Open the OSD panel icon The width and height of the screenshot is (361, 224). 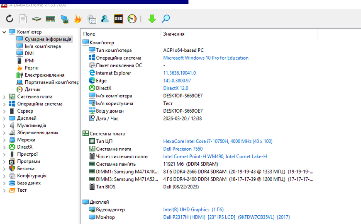click(x=118, y=19)
